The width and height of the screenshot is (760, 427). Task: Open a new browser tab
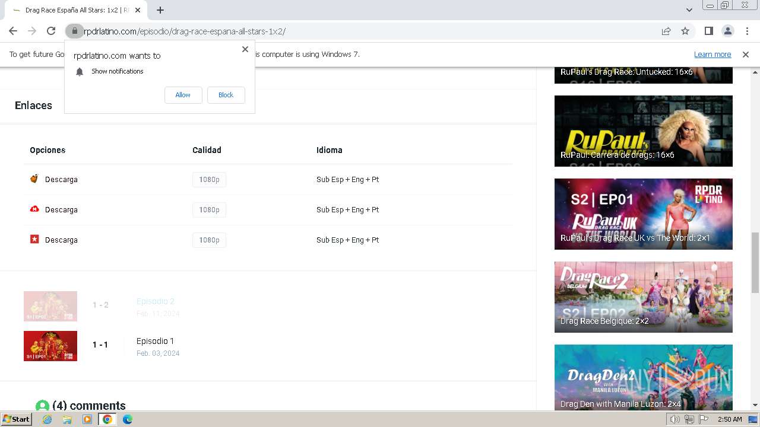[160, 10]
